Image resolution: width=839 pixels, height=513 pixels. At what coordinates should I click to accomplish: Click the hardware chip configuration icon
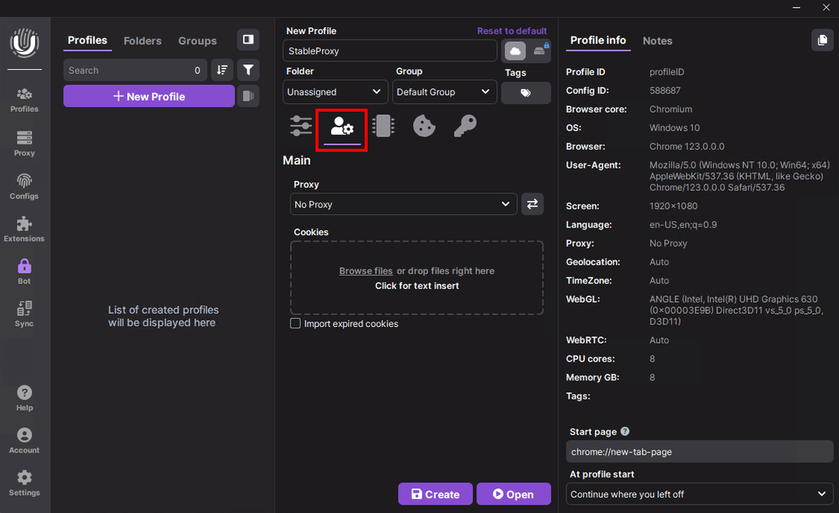pyautogui.click(x=383, y=125)
